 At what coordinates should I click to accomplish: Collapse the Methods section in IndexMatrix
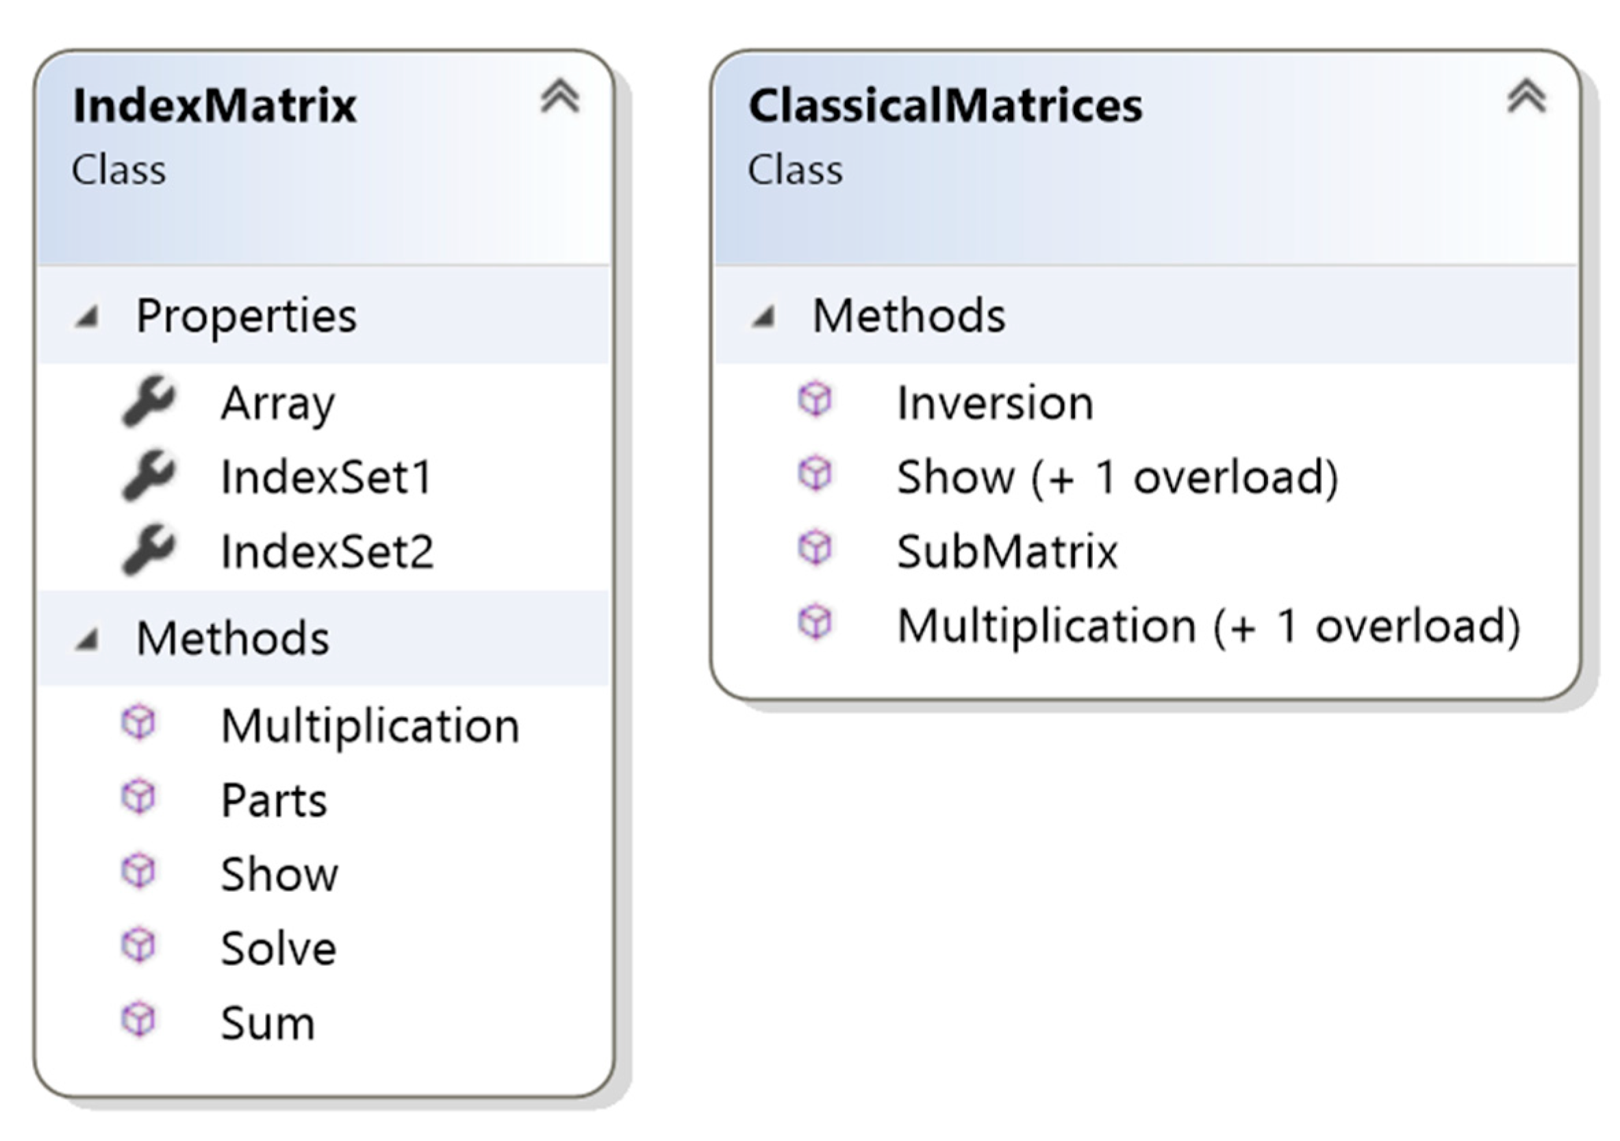[x=87, y=639]
